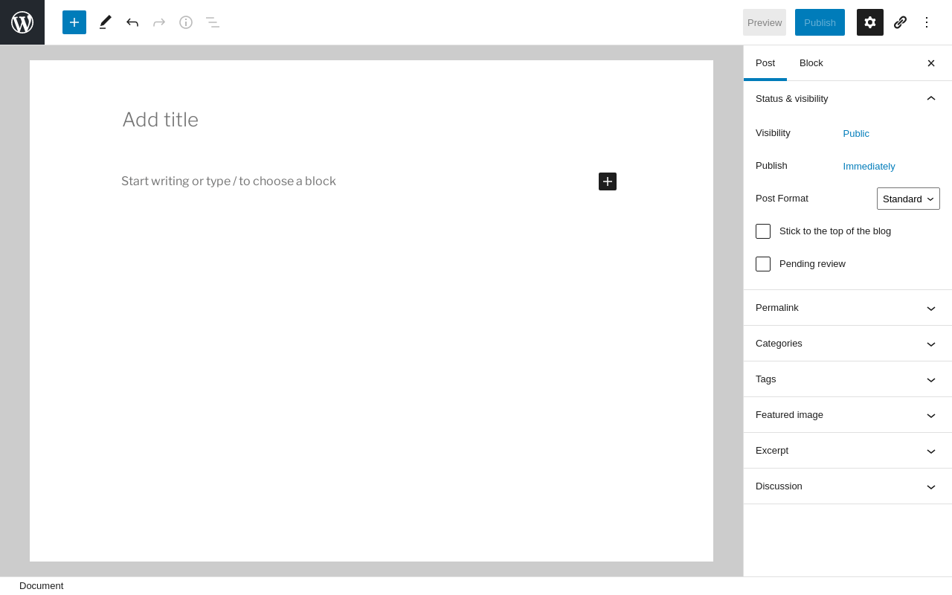Select the pencil Tools icon
Screen dimensions: 952x595
coord(106,22)
